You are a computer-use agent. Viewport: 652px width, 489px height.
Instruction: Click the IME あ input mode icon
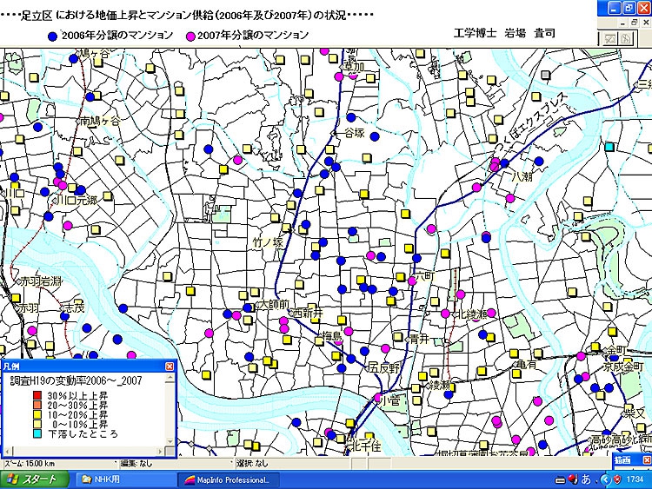[586, 479]
